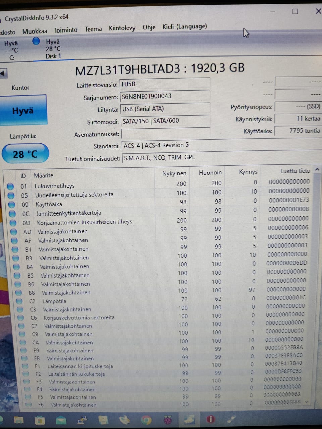Click the Siirtomoodi SATA/150 | SATA/600 field
The width and height of the screenshot is (322, 429).
point(165,121)
